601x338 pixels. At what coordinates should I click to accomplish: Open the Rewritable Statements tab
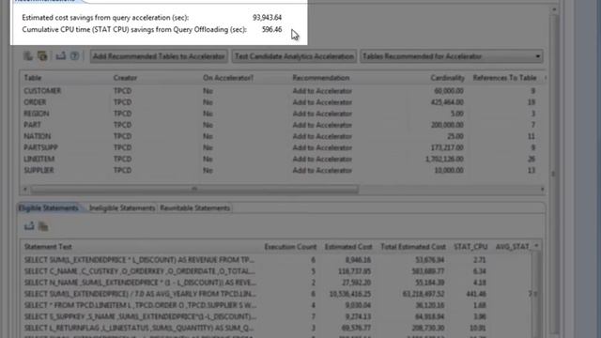tap(194, 208)
